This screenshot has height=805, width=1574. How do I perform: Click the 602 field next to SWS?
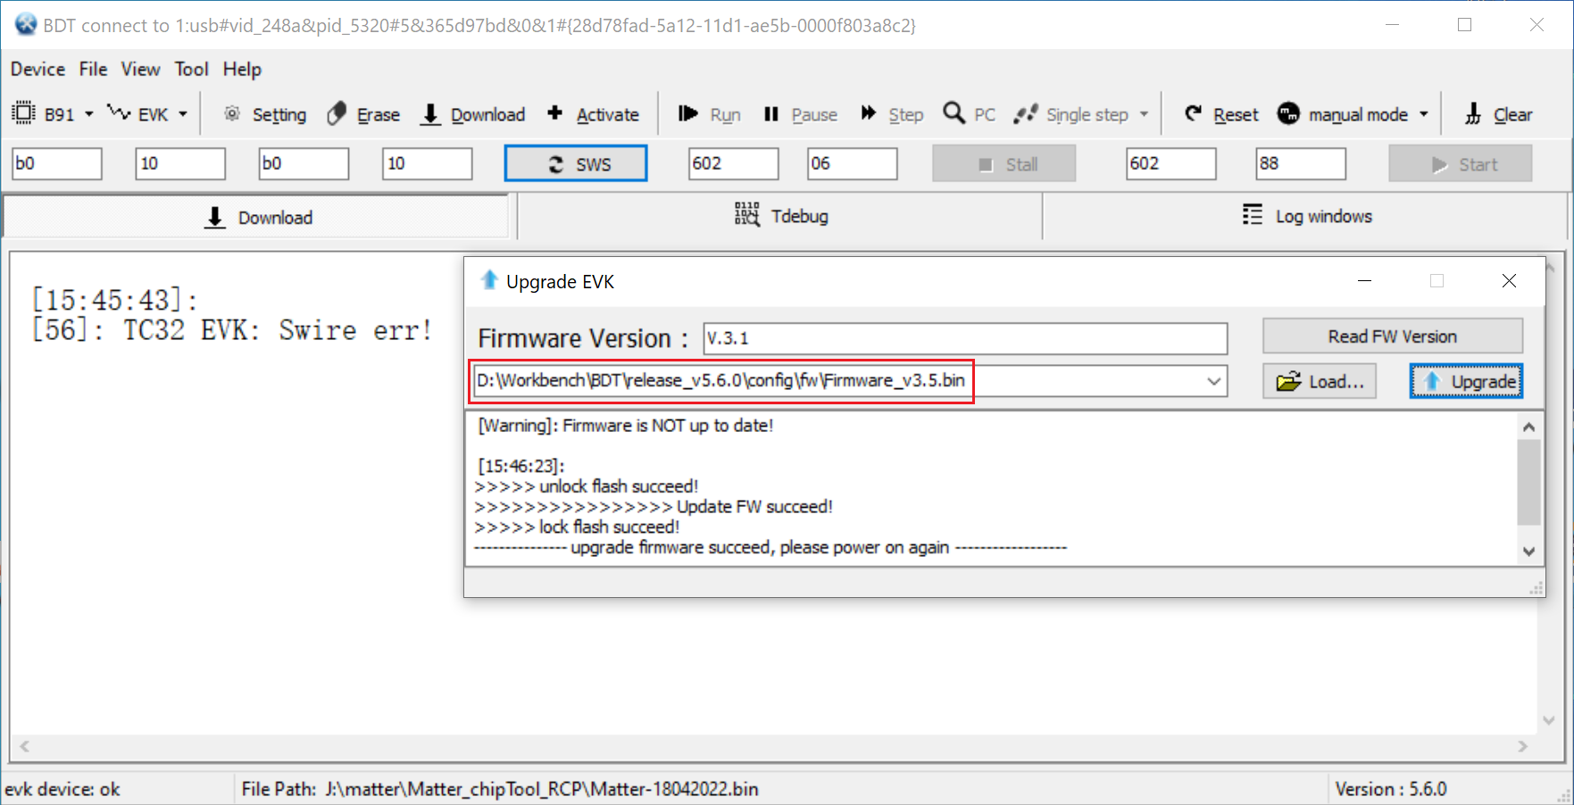point(733,163)
